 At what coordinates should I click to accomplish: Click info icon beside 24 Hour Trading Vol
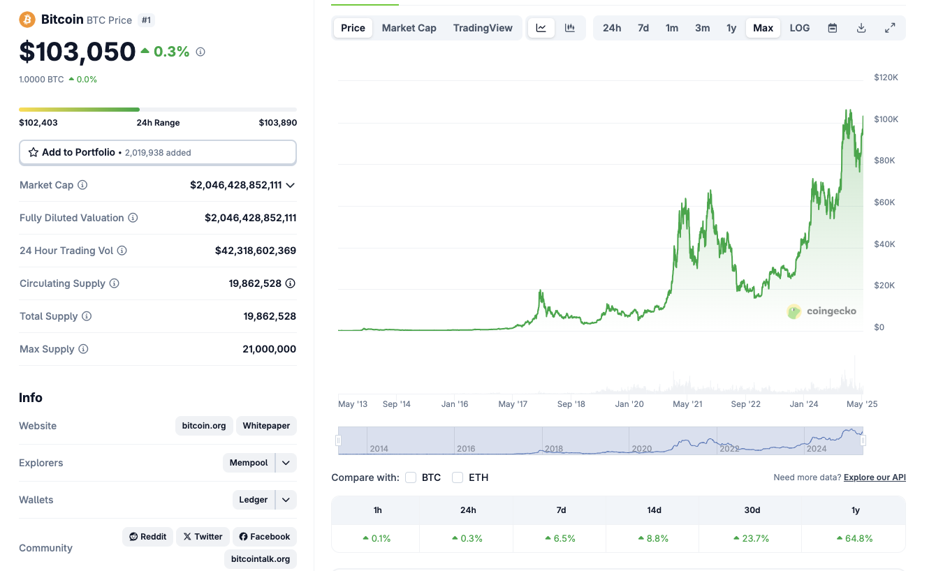pos(122,251)
